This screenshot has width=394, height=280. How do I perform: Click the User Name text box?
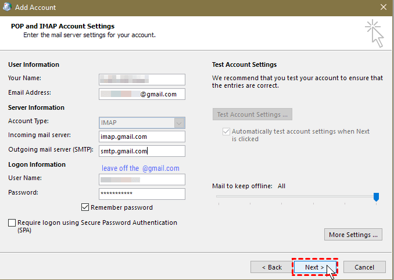[142, 180]
